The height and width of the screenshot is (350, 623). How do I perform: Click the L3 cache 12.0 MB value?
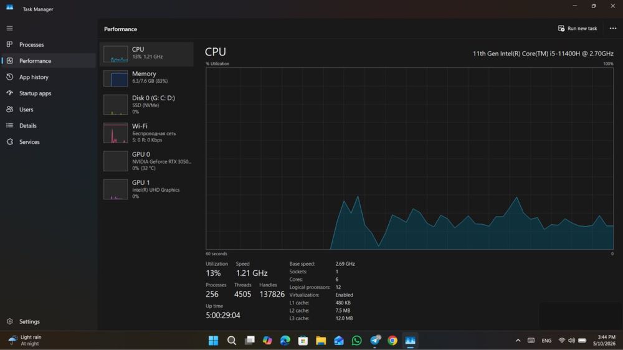click(344, 318)
